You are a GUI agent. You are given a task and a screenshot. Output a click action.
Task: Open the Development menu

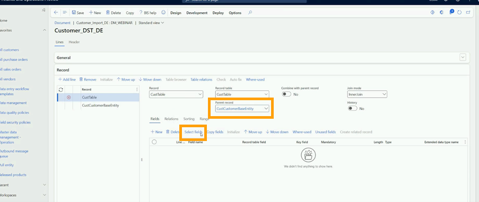[197, 13]
